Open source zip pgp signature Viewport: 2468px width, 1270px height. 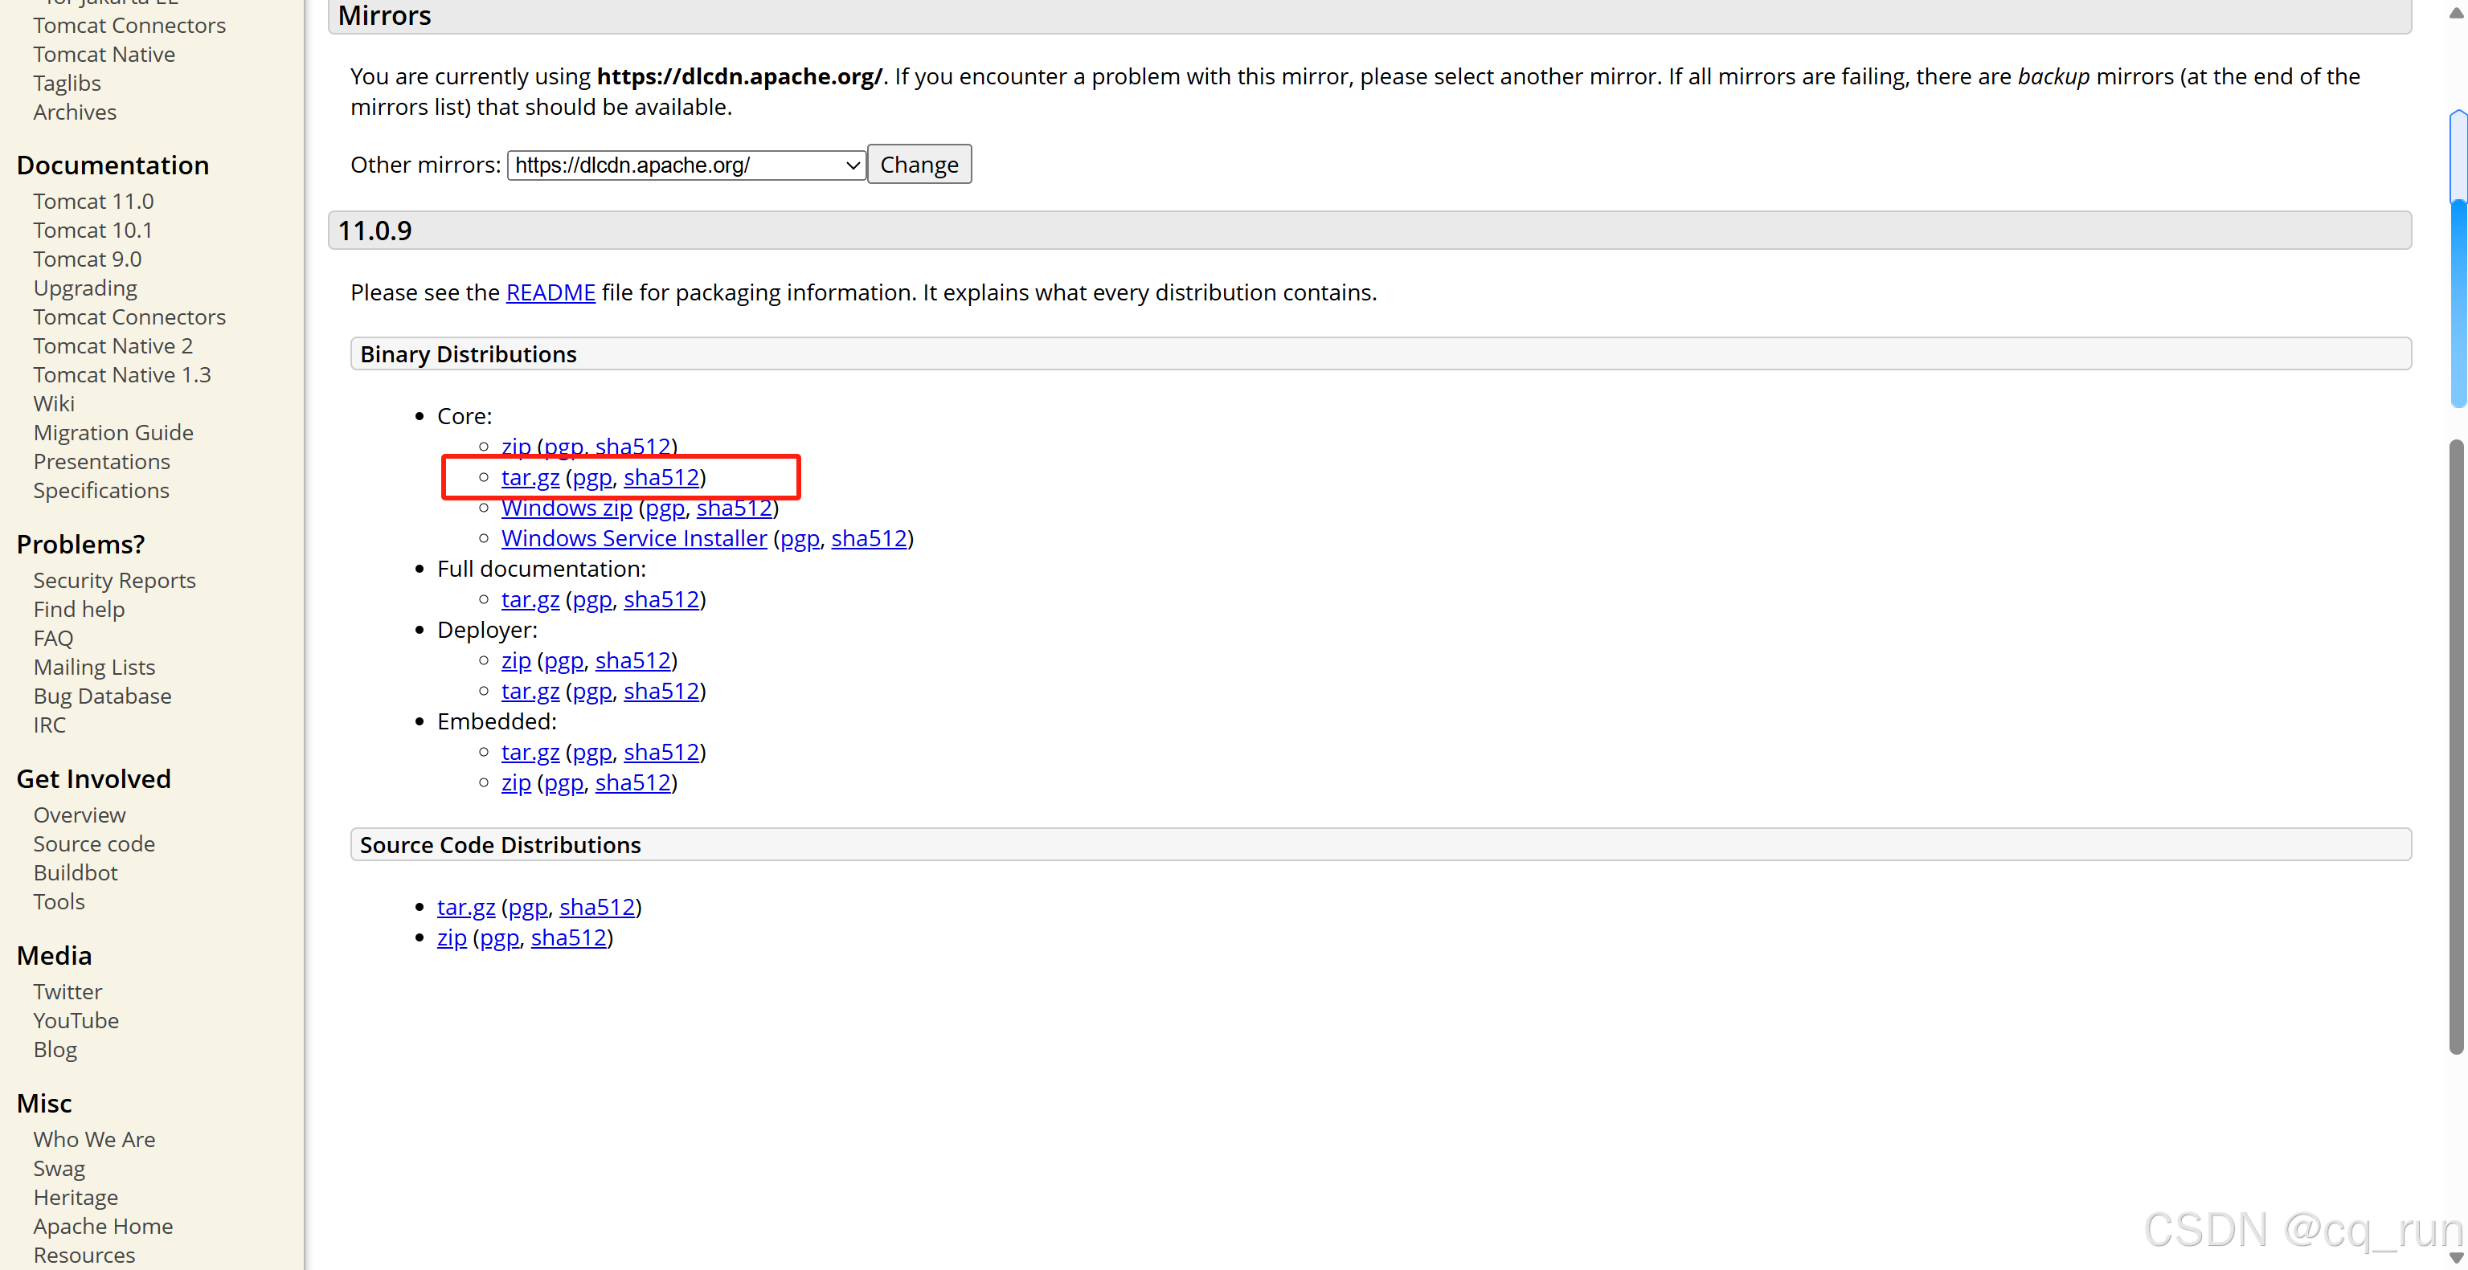499,937
